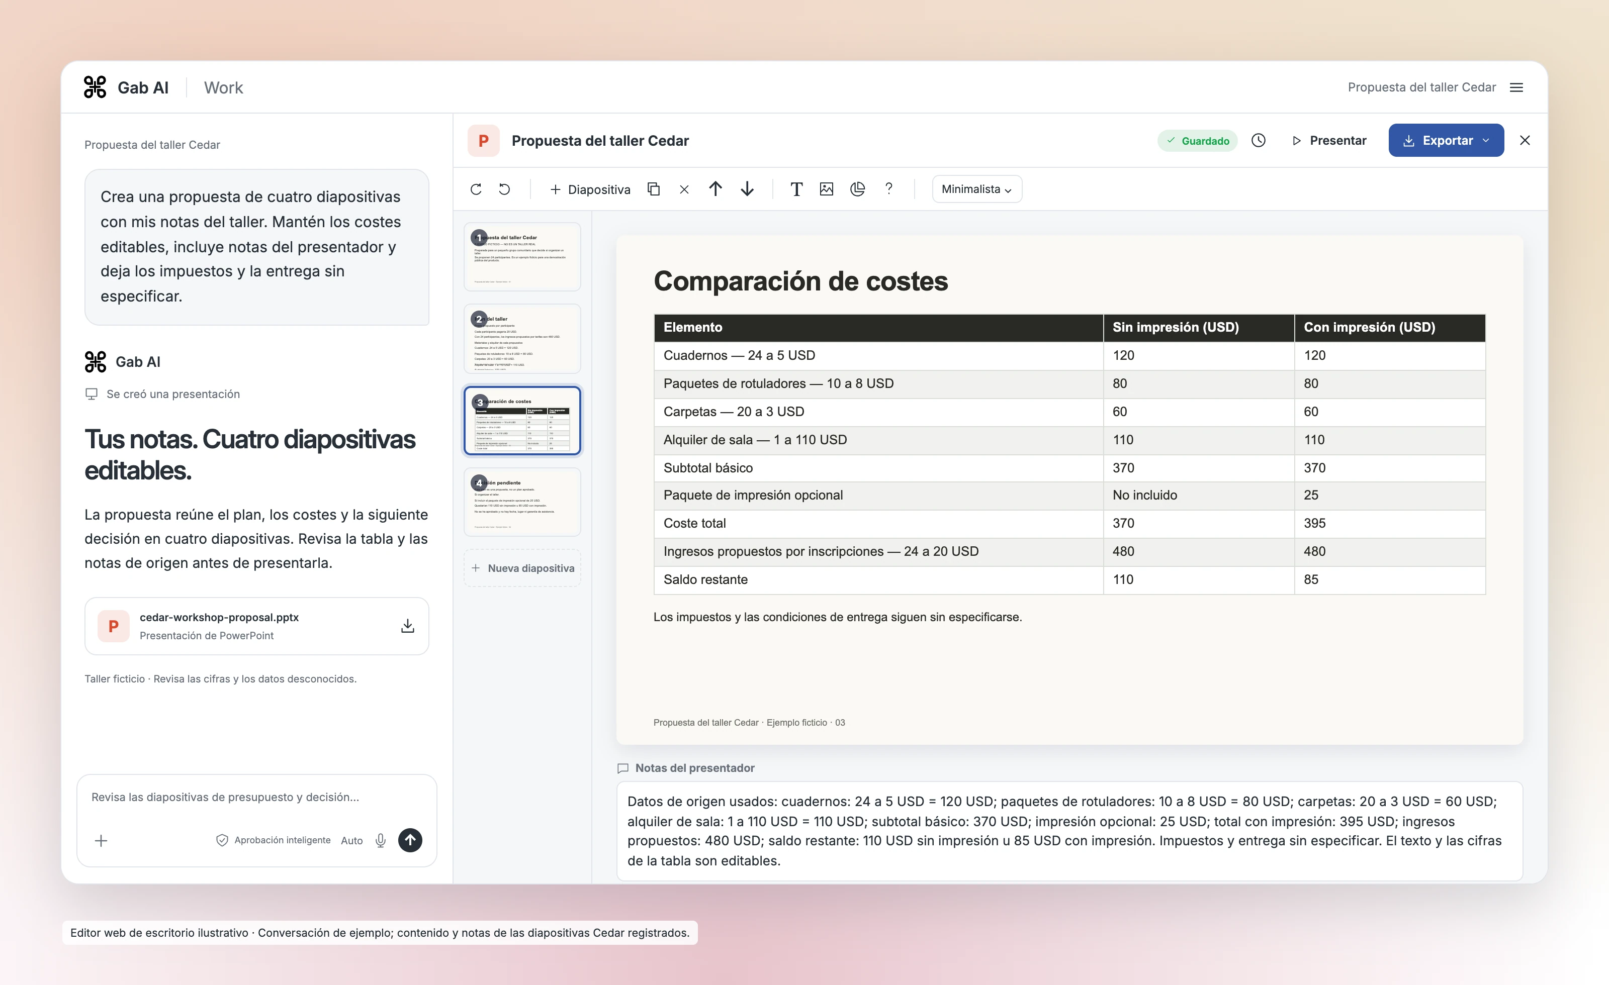The height and width of the screenshot is (985, 1609).
Task: Send message with the arrow-up button
Action: 410,840
